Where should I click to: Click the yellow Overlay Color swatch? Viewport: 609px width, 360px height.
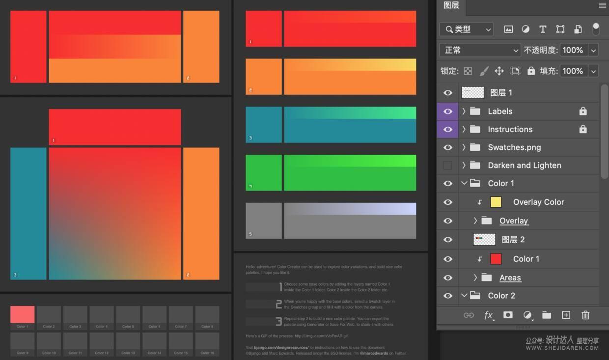496,201
